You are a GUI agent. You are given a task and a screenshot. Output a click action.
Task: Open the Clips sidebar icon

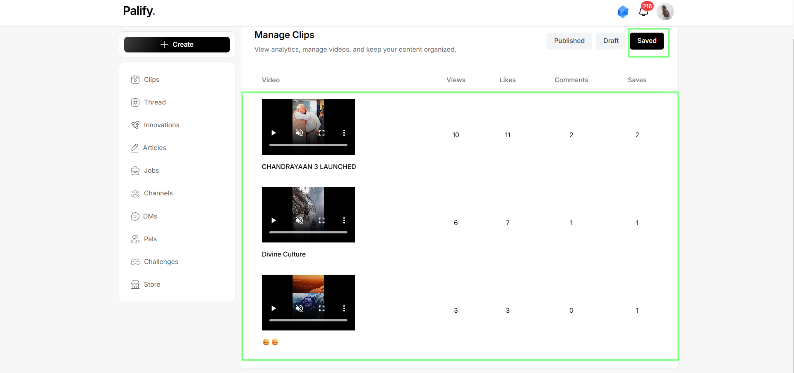coord(135,80)
